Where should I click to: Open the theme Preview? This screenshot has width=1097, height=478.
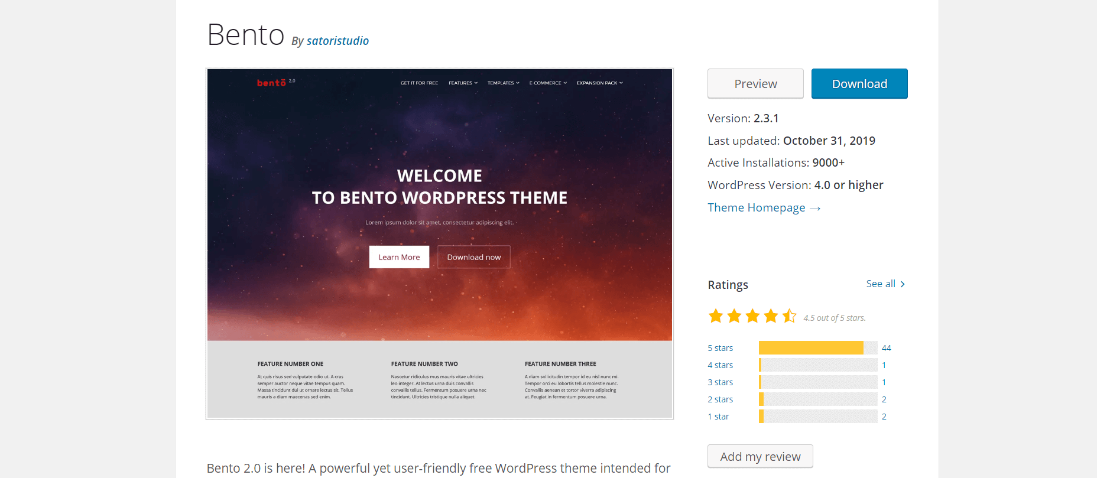coord(755,84)
